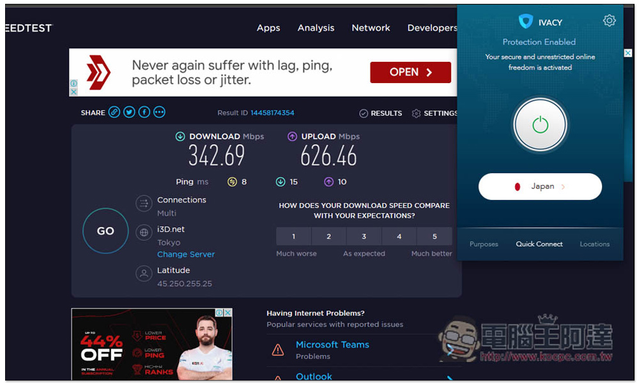
Task: Open Outlook problems link
Action: coord(313,377)
